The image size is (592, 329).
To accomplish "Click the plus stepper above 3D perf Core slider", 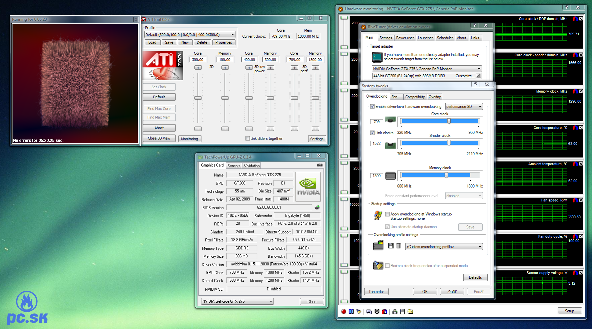I will (294, 68).
